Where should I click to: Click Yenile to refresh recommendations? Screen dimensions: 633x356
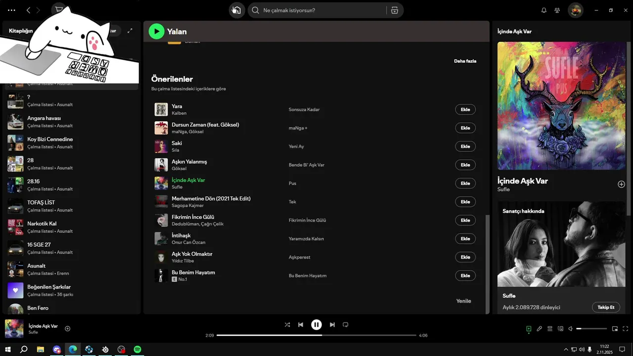pyautogui.click(x=463, y=301)
